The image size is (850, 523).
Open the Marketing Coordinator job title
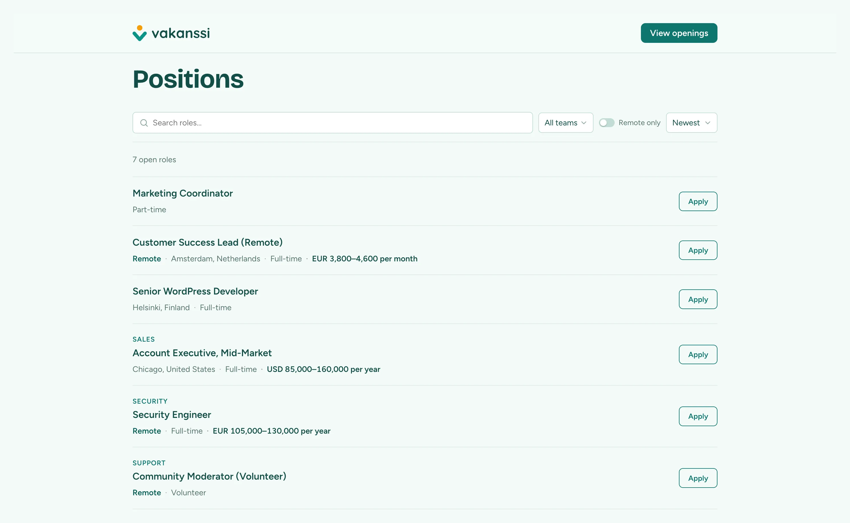pyautogui.click(x=183, y=193)
